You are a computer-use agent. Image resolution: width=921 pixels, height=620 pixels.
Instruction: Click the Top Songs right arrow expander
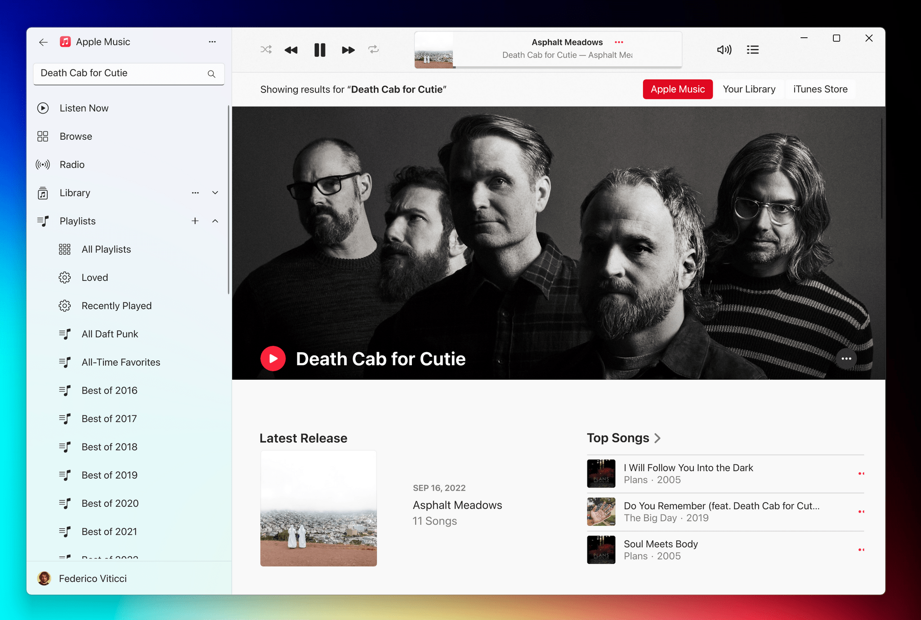tap(658, 438)
